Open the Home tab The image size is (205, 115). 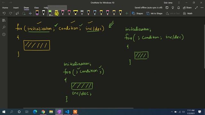[5, 8]
